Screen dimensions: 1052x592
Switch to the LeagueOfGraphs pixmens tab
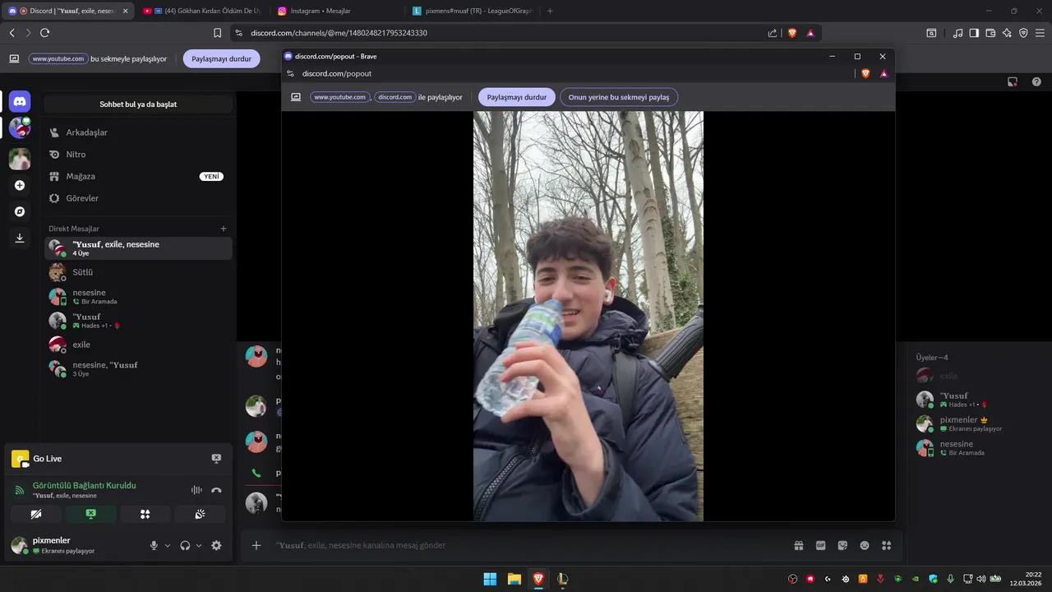[x=473, y=11]
